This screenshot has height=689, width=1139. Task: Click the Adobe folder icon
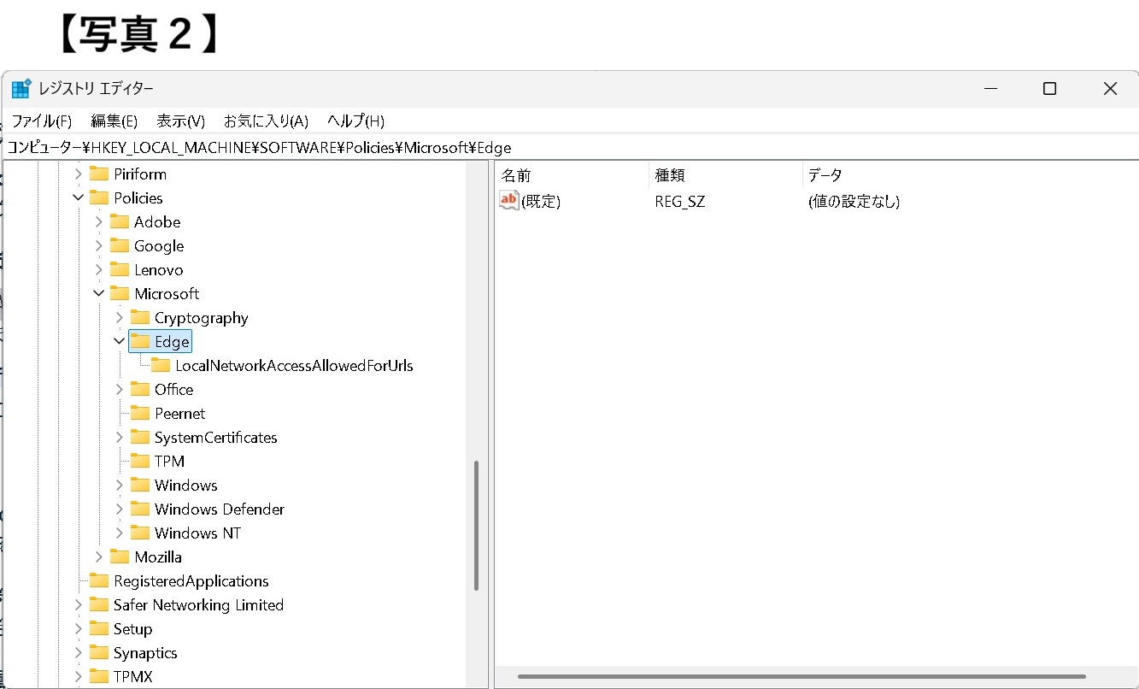coord(120,222)
